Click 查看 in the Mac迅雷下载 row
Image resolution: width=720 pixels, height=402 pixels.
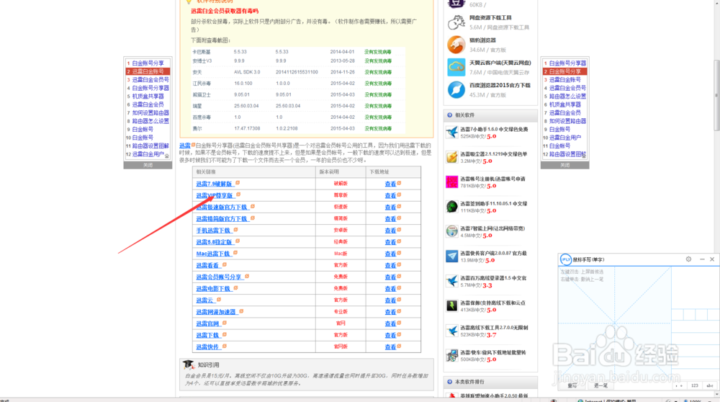[390, 254]
